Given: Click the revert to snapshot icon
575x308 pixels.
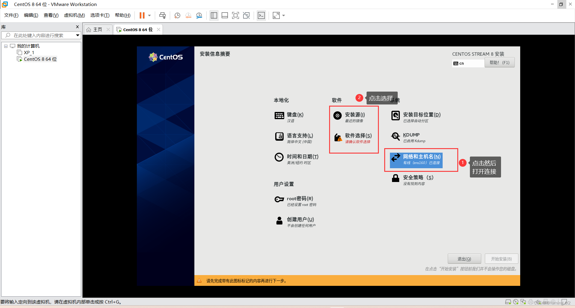Looking at the screenshot, I should (188, 15).
